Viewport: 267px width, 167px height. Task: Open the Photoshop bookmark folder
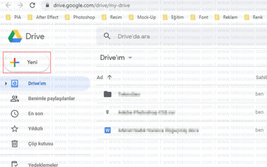pyautogui.click(x=80, y=17)
